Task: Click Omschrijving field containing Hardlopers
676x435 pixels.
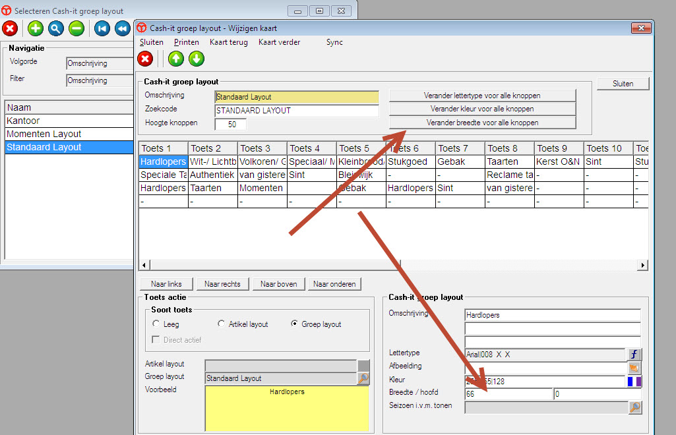Action: (553, 315)
